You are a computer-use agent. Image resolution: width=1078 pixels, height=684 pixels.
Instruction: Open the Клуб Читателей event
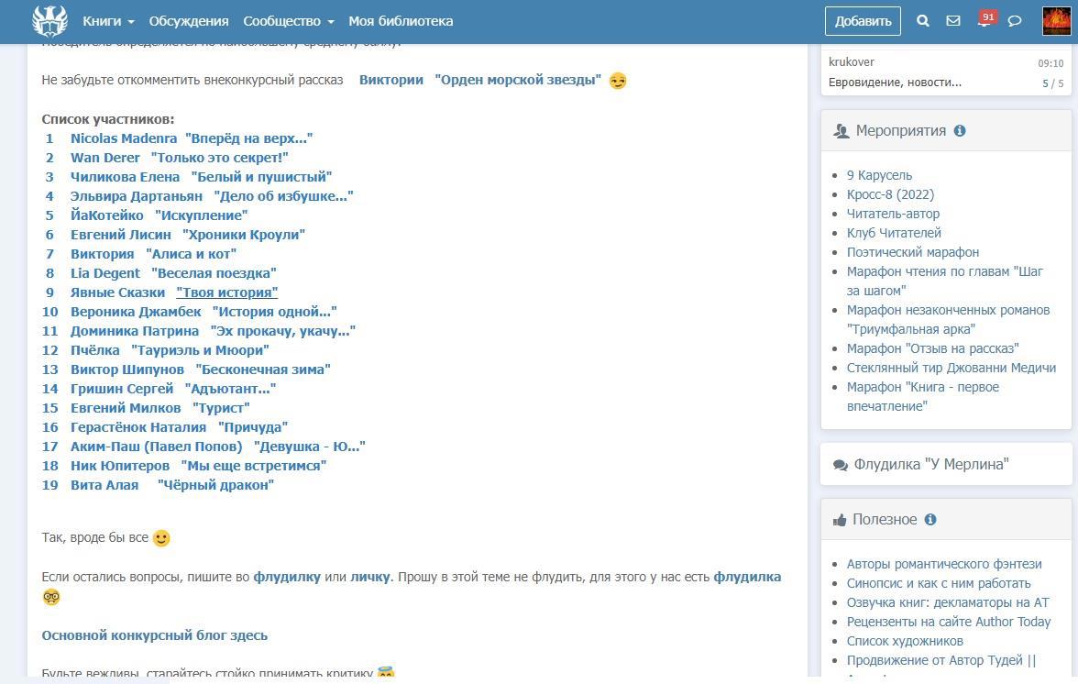click(x=894, y=233)
